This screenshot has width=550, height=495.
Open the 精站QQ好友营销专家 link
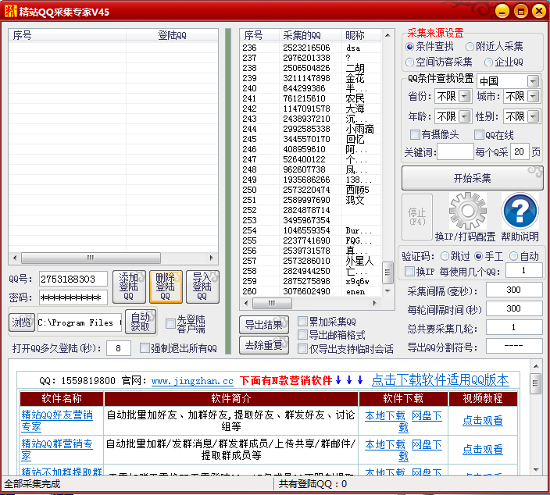coord(57,421)
